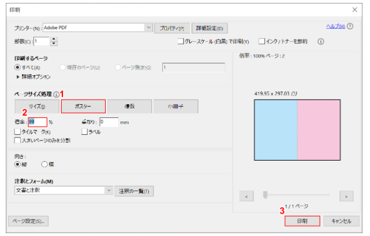Select the ポスター page sizing tab

coord(83,106)
